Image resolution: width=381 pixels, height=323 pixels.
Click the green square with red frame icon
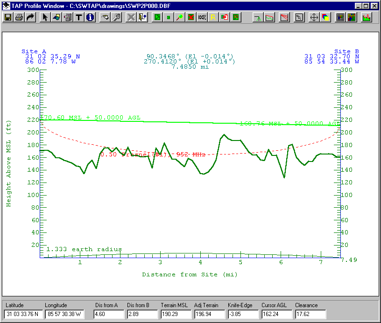coord(236,17)
